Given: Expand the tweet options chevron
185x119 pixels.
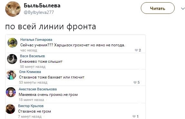Looking at the screenshot, I should [x=183, y=9].
